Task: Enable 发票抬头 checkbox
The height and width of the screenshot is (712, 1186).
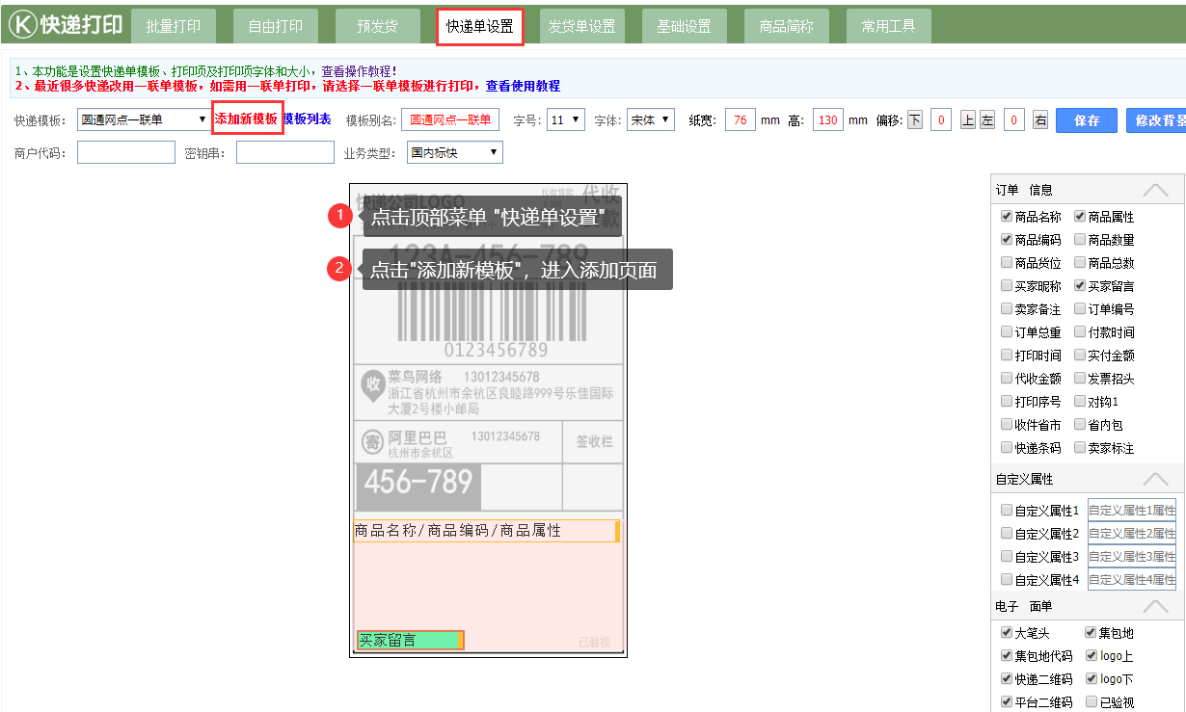Action: point(1080,378)
